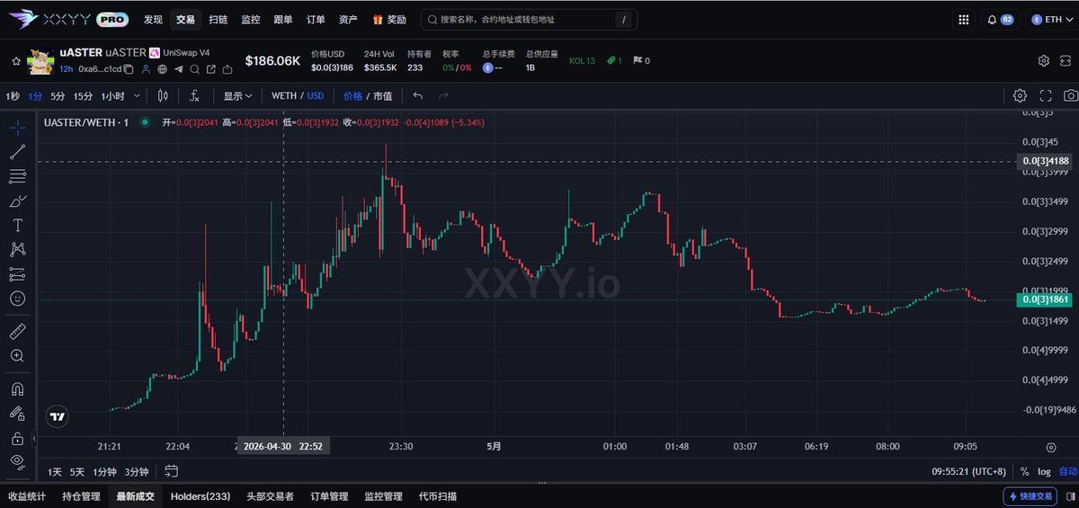Image resolution: width=1079 pixels, height=508 pixels.
Task: Open the token website globe icon
Action: (162, 69)
